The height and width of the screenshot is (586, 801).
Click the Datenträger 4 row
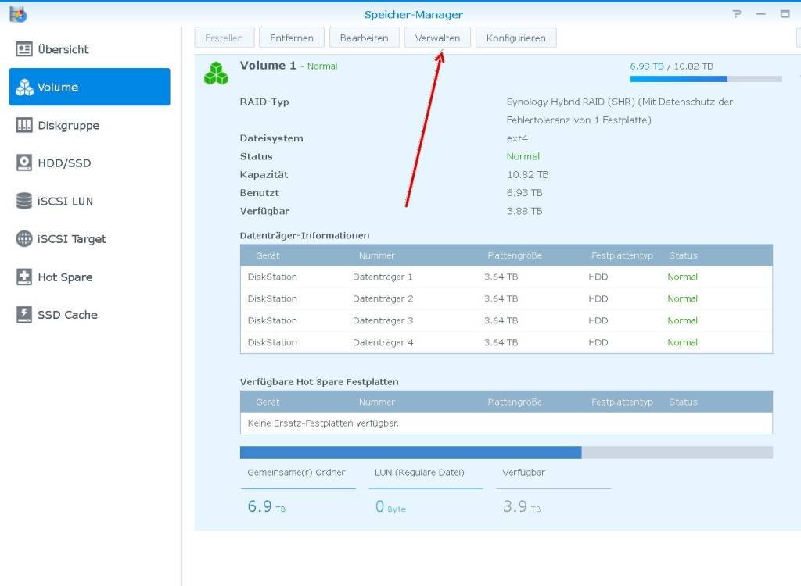coord(506,342)
